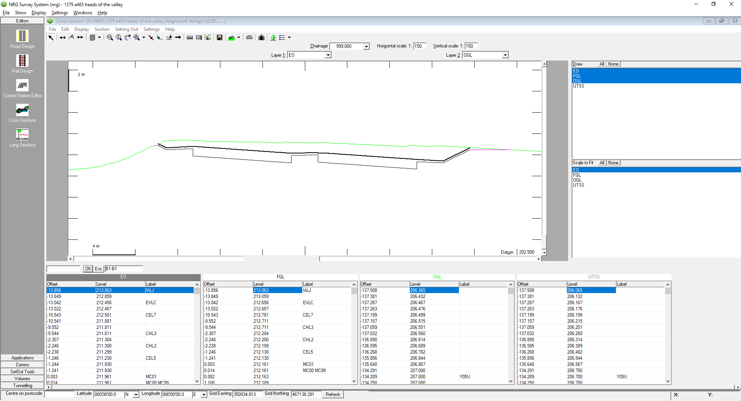Screen dimensions: 741x401
Task: Open the Cross Section Edit menu
Action: point(65,29)
